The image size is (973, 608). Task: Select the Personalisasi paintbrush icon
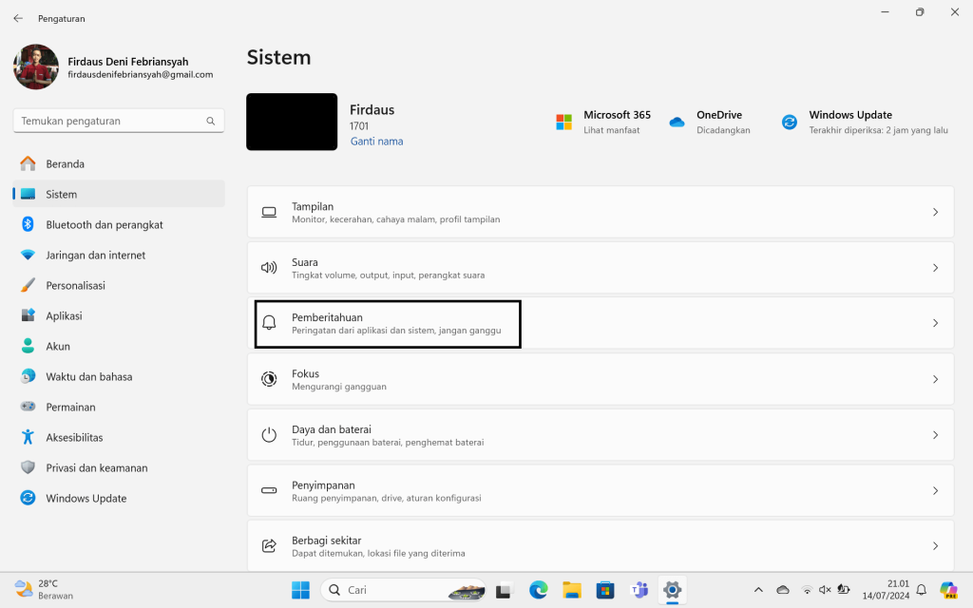coord(28,285)
